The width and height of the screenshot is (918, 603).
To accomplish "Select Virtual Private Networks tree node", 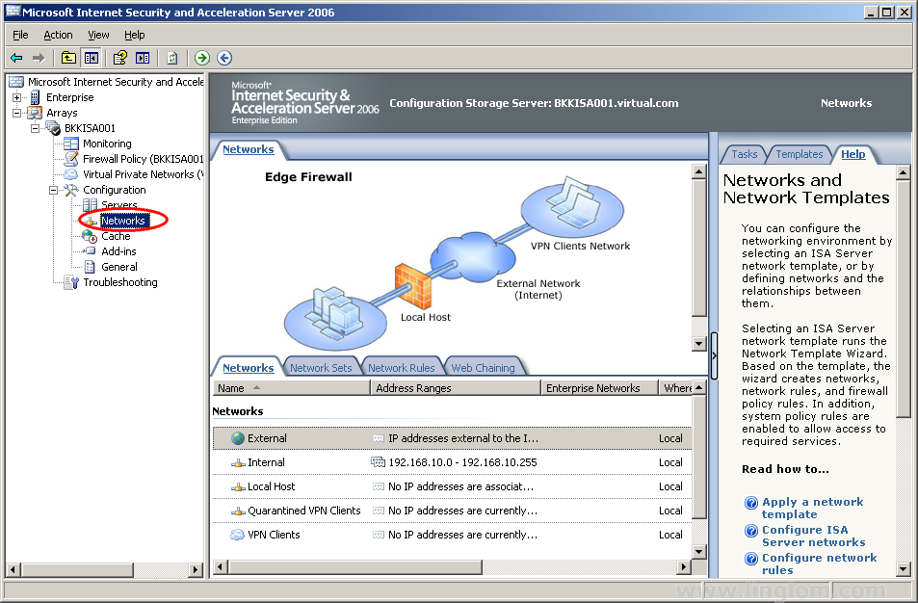I will 143,174.
